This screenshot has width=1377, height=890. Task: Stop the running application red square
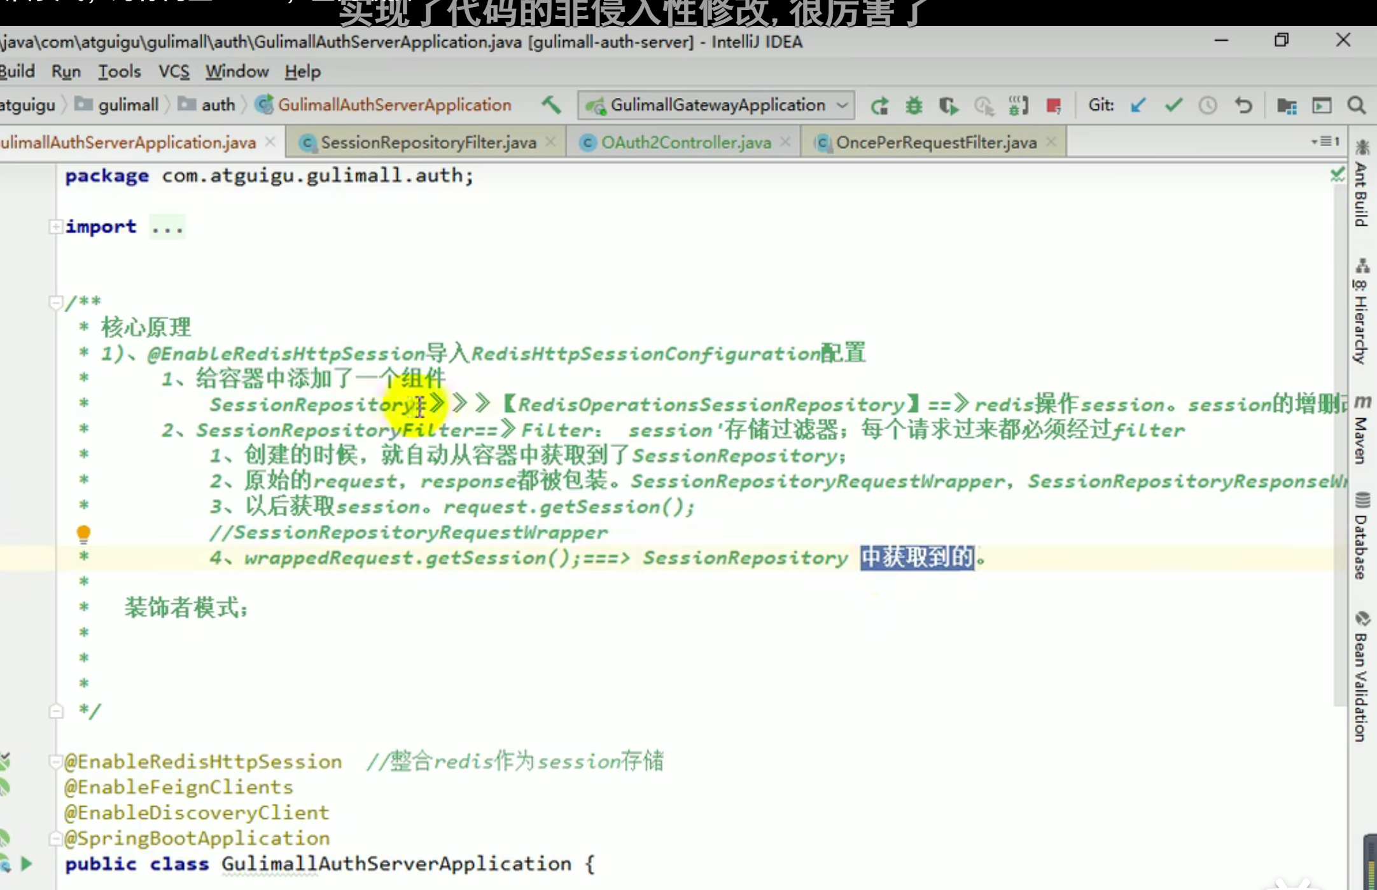tap(1054, 106)
